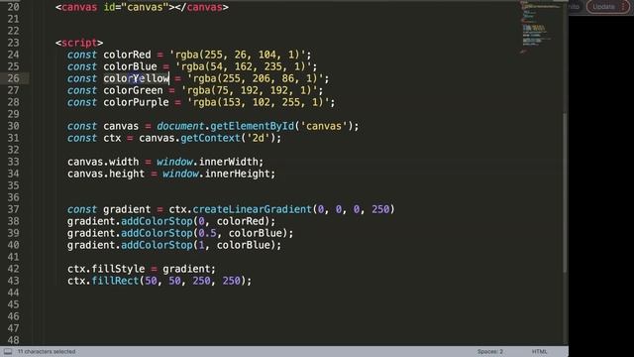
Task: Click the const keyword on line 30
Action: click(x=82, y=126)
